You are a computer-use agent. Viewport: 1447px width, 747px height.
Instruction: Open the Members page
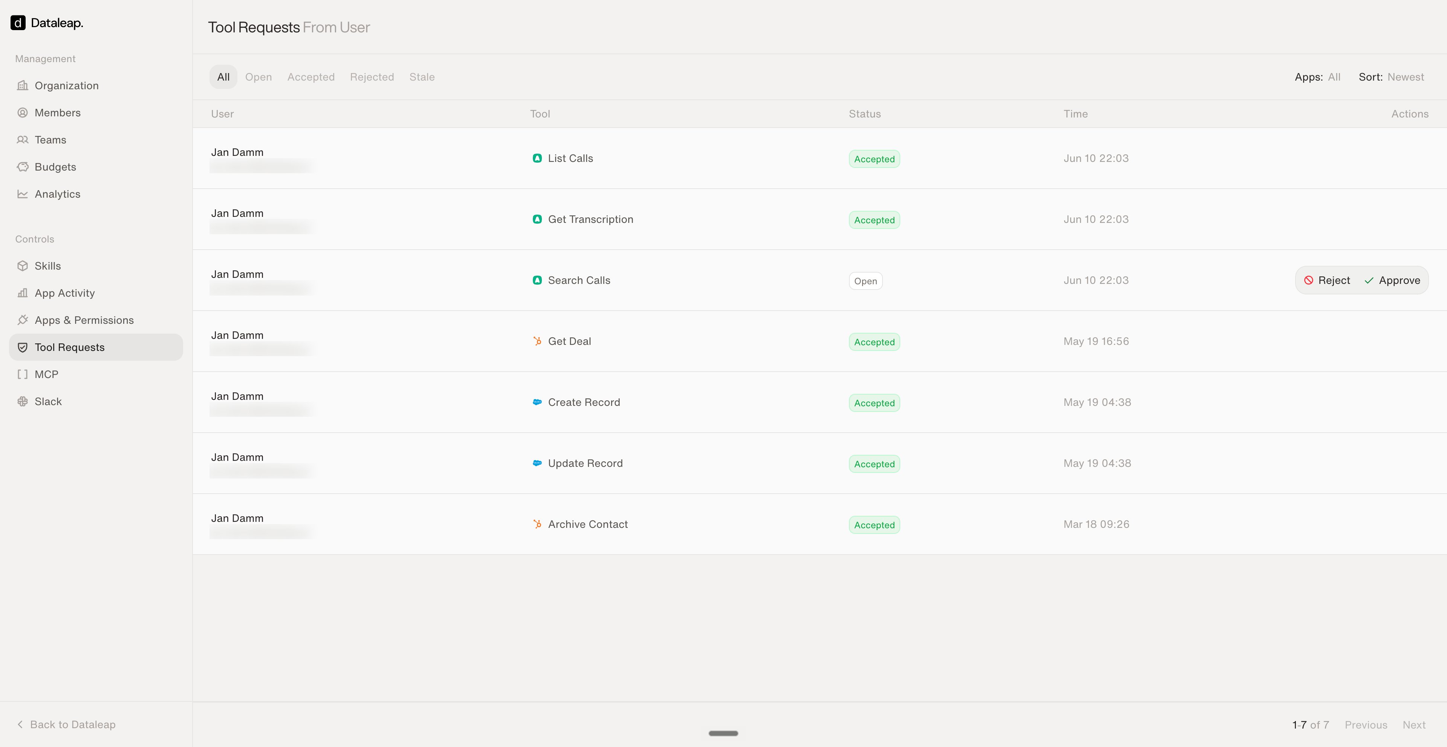pos(96,113)
